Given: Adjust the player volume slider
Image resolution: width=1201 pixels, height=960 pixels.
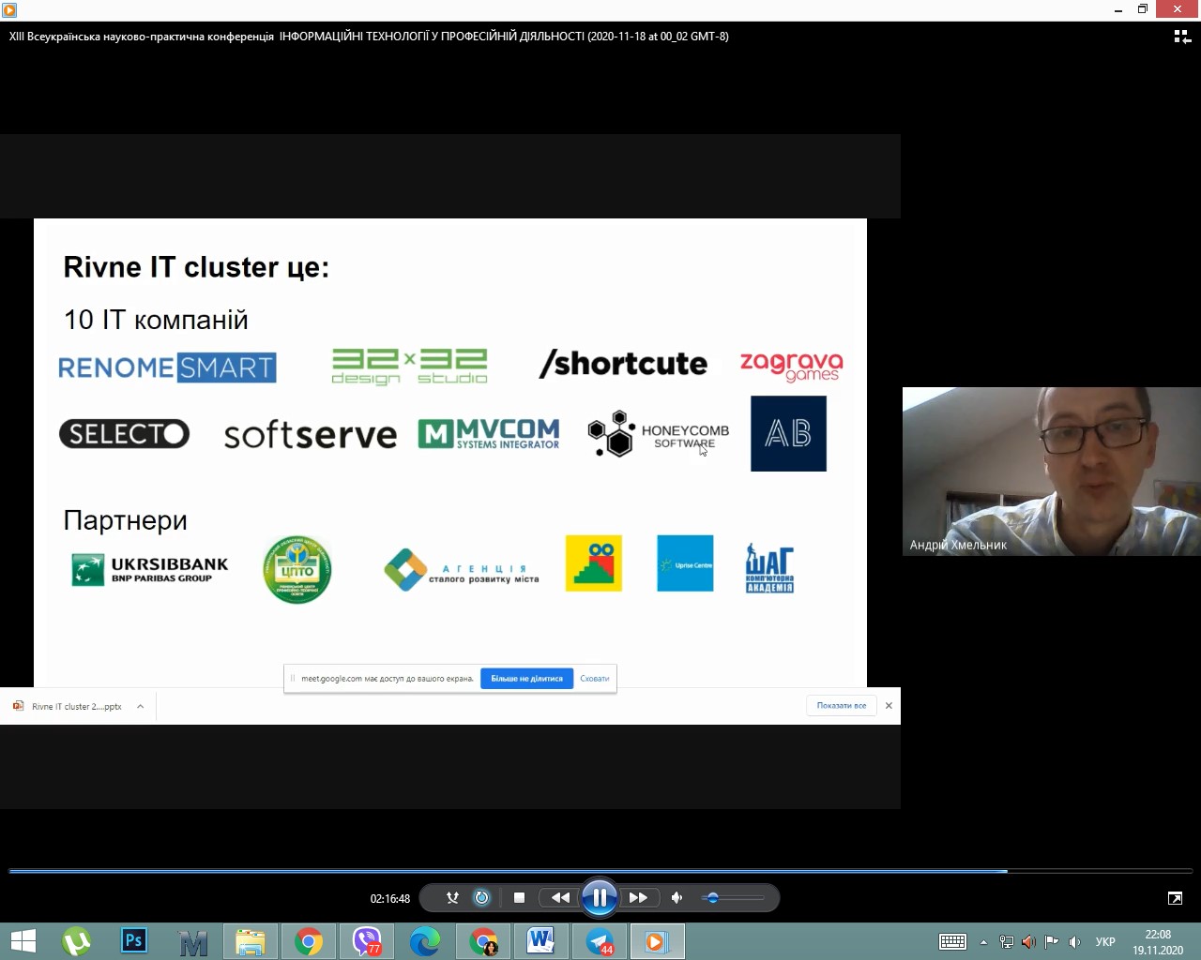Looking at the screenshot, I should [x=735, y=898].
